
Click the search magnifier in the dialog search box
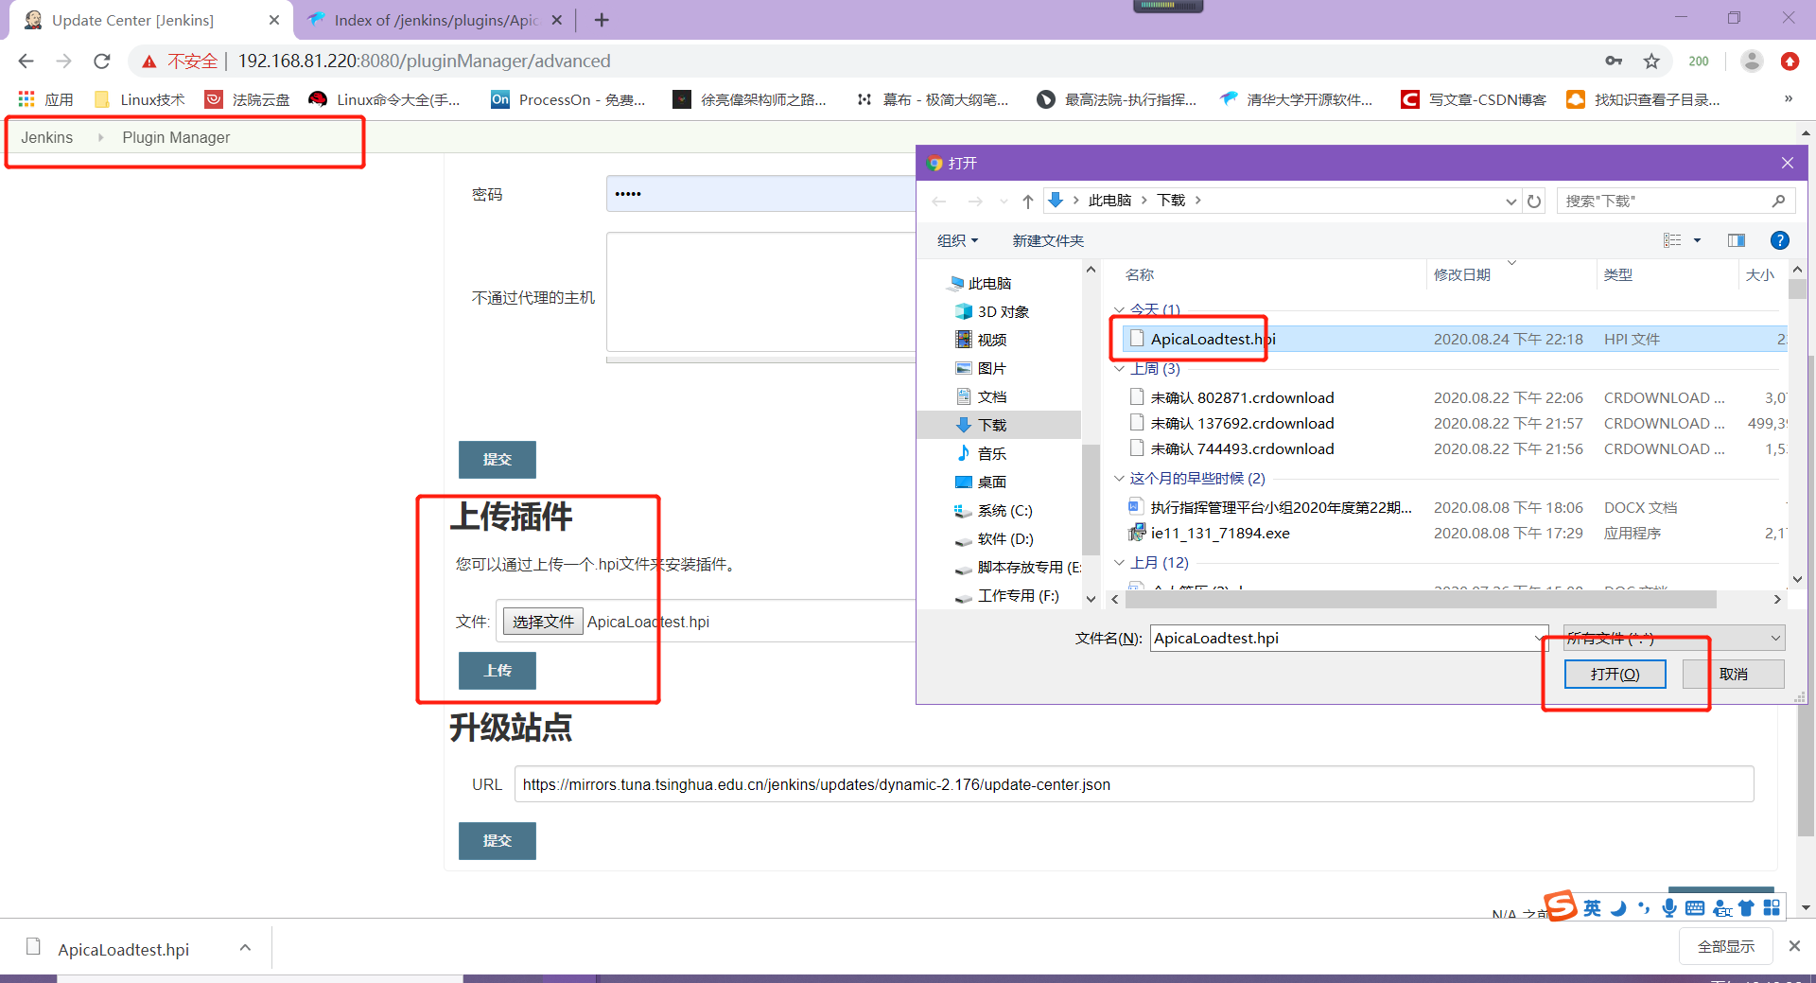coord(1777,201)
